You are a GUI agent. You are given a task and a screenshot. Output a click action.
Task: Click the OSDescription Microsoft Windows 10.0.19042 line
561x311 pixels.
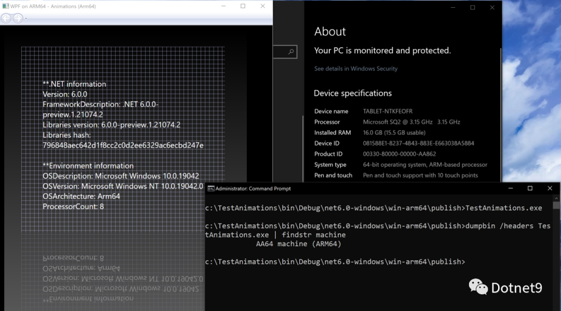click(x=121, y=176)
